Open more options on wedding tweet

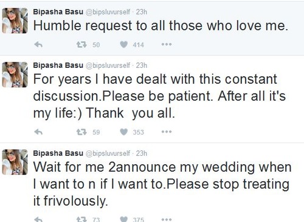167,219
